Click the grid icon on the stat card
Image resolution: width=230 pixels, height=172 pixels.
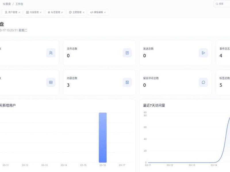(51, 82)
